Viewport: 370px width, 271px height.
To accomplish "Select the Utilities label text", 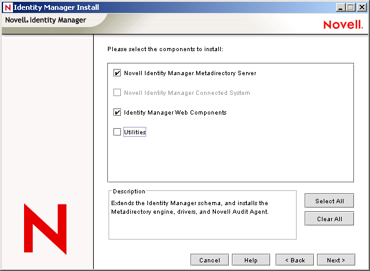I will point(134,132).
